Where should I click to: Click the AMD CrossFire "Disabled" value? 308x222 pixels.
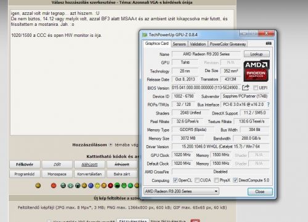click(x=221, y=172)
